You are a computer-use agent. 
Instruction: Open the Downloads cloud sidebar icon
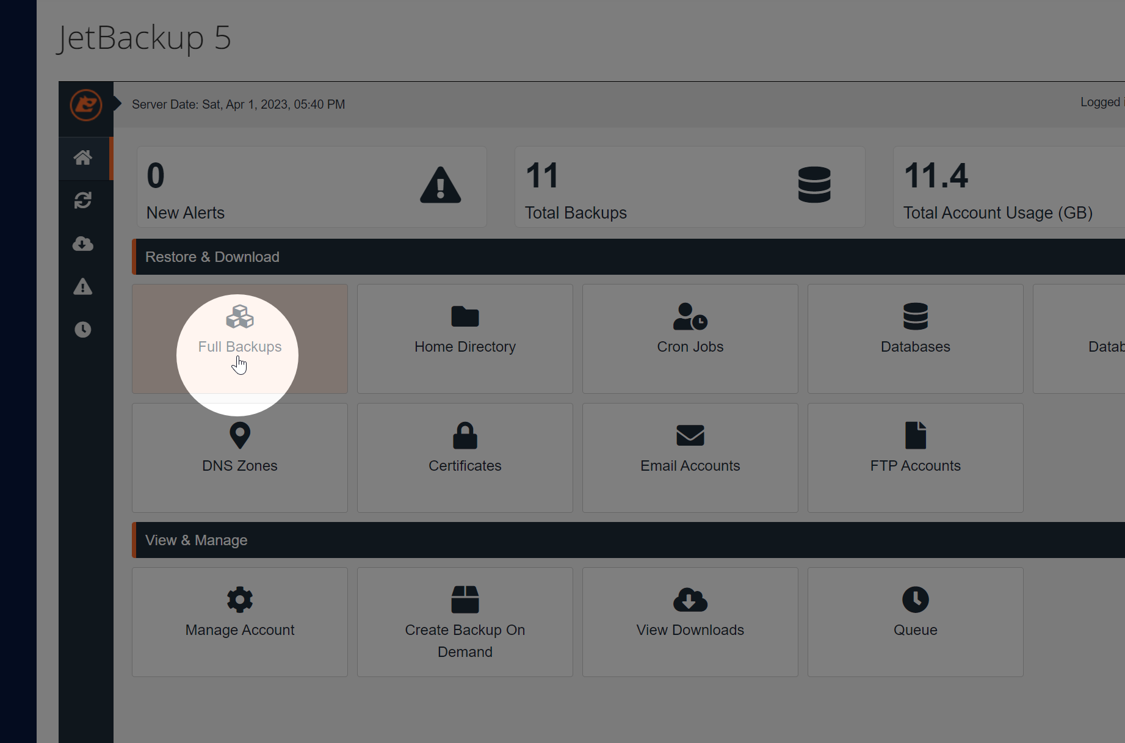pyautogui.click(x=83, y=244)
